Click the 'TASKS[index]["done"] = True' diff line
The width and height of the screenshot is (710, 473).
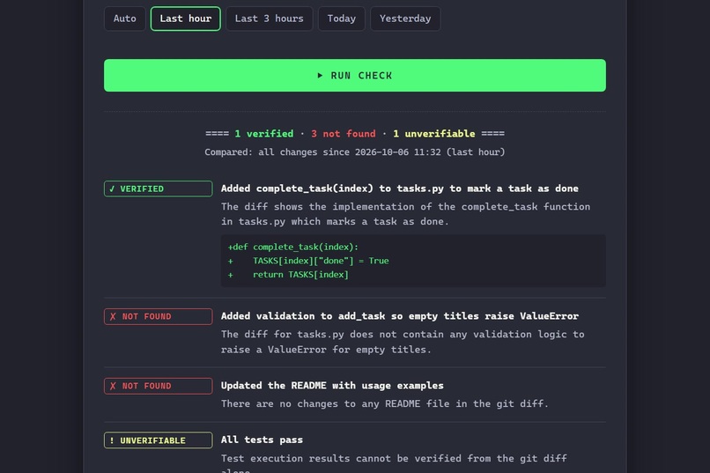tap(308, 261)
